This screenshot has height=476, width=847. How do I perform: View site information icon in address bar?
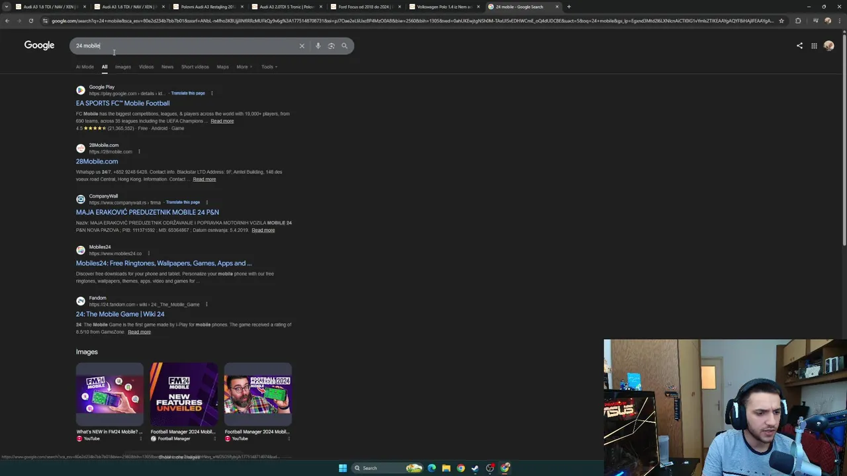(45, 20)
